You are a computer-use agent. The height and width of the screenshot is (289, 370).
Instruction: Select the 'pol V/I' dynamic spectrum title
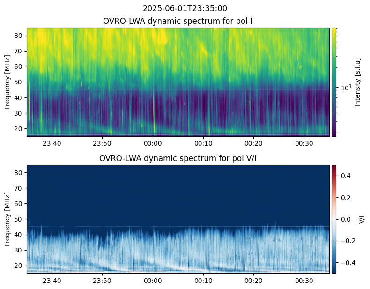178,158
